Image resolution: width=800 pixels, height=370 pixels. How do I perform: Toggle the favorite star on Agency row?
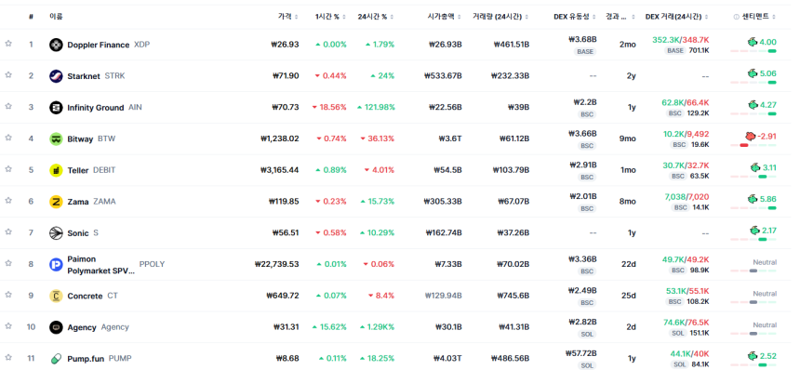pyautogui.click(x=8, y=325)
